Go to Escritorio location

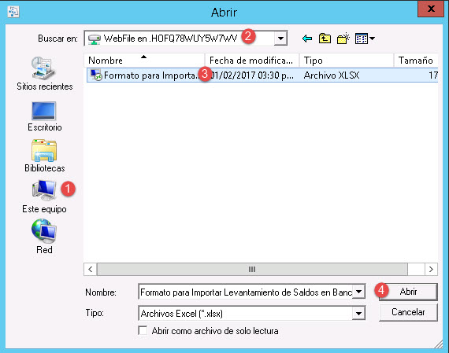(x=44, y=116)
